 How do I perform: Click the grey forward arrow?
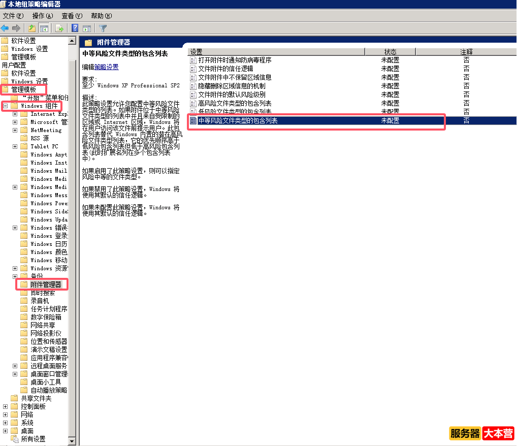pos(16,28)
